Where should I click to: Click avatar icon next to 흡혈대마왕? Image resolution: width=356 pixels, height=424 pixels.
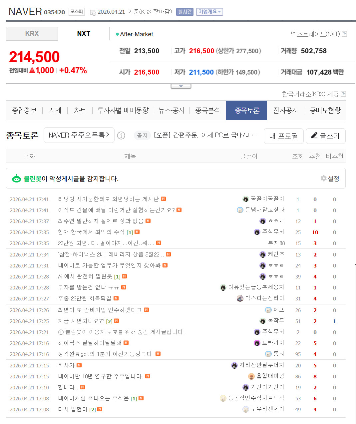click(251, 376)
